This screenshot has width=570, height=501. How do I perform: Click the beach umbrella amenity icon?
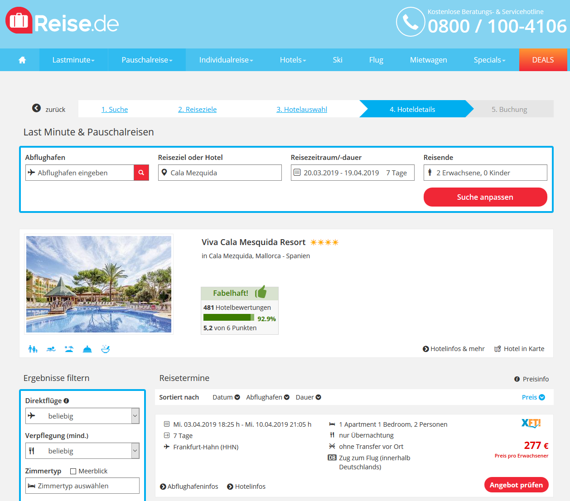click(69, 349)
